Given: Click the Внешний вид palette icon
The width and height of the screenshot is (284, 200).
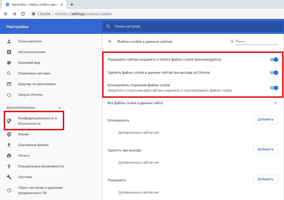Looking at the screenshot, I should 9,62.
